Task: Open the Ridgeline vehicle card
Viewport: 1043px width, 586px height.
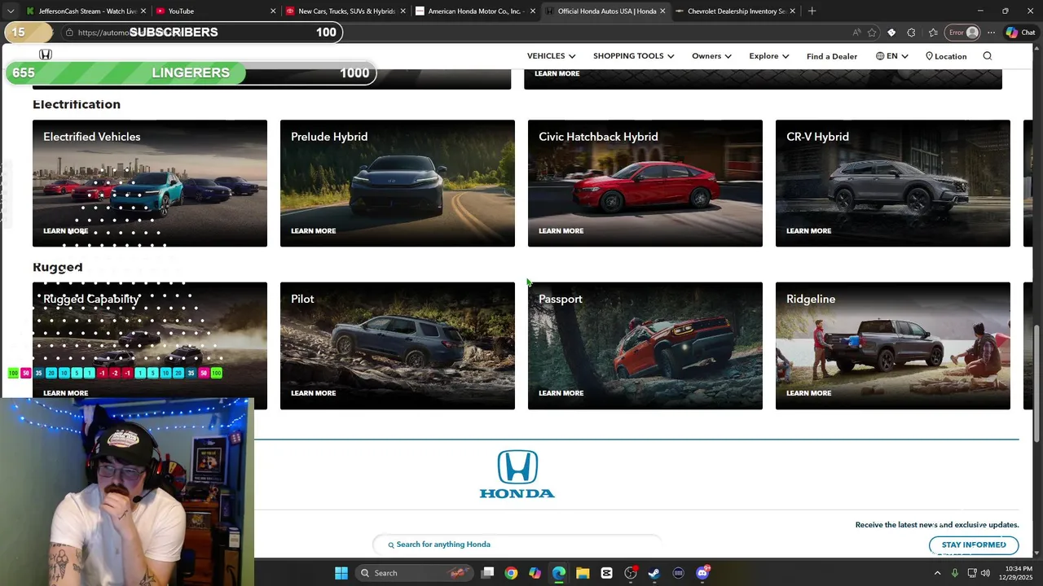Action: (x=893, y=346)
